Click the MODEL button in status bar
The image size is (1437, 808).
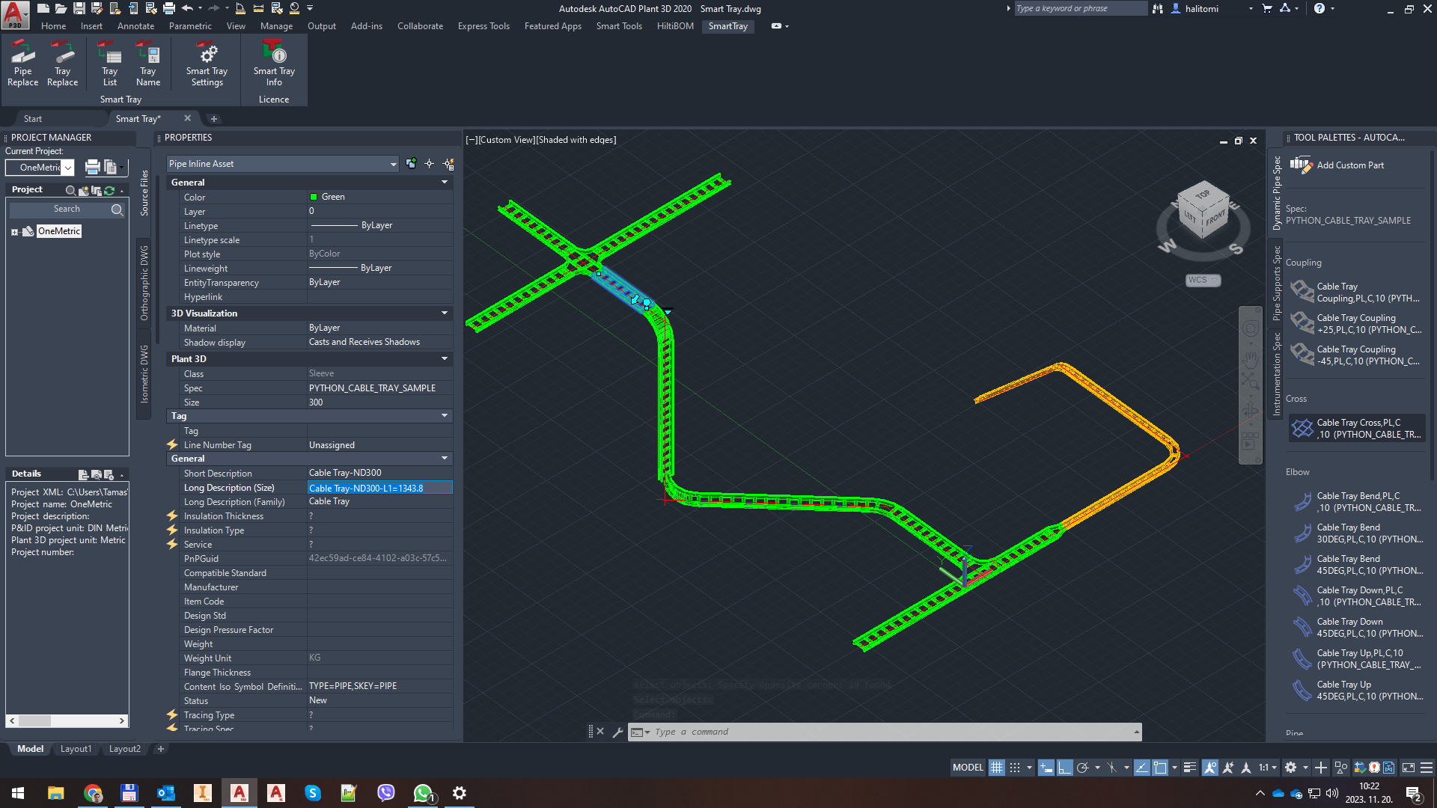[967, 768]
